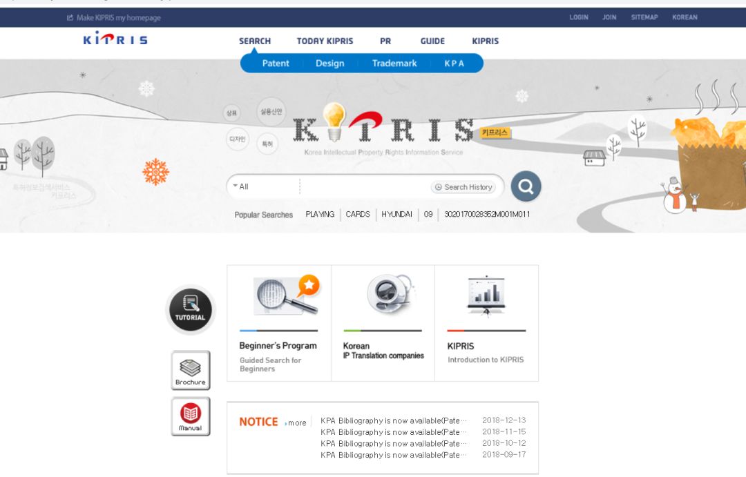
Task: Select the Trademark submenu tab
Action: (x=394, y=64)
